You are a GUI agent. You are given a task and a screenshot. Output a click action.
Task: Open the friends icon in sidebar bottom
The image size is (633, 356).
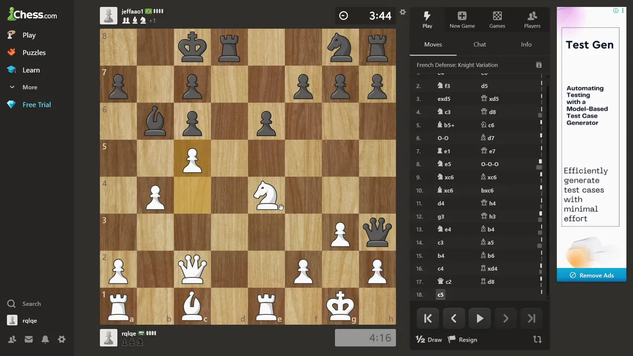(12, 339)
